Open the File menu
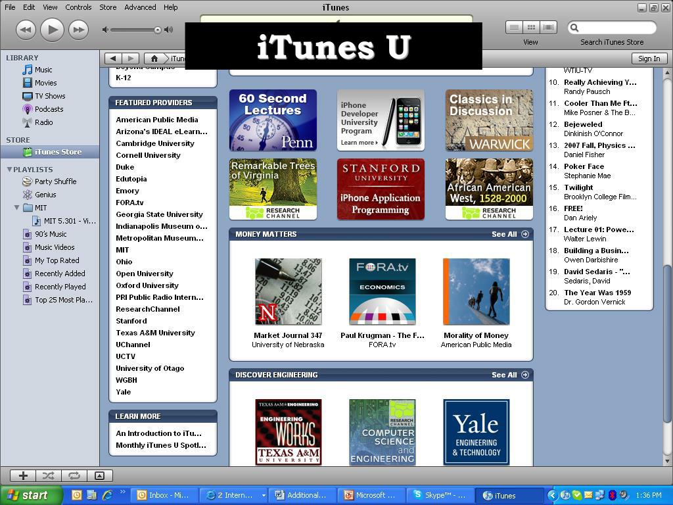Image resolution: width=673 pixels, height=505 pixels. point(10,7)
